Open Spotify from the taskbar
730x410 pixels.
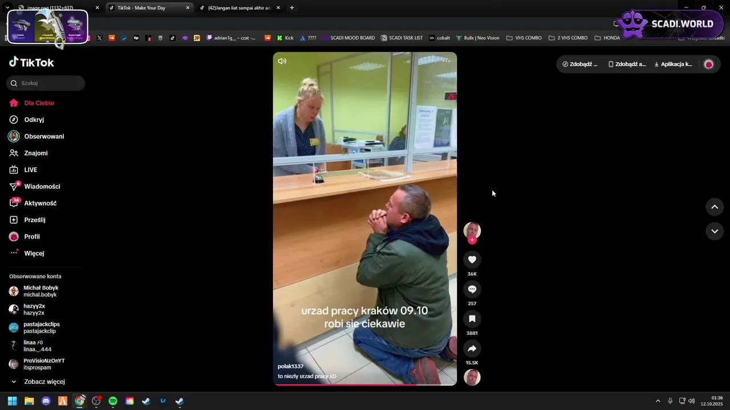coord(113,401)
